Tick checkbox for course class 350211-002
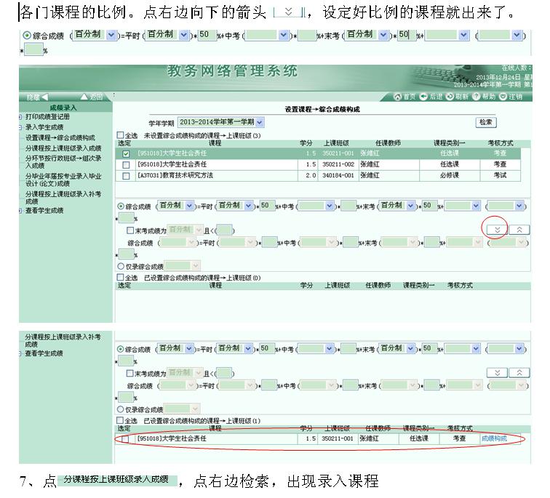The height and width of the screenshot is (498, 550). pos(126,165)
